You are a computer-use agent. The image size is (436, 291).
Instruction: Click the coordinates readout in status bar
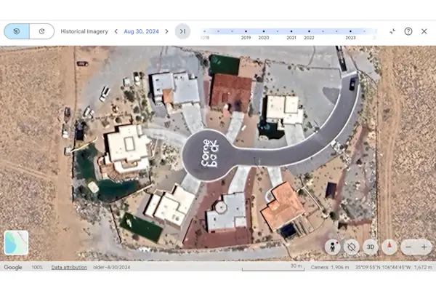[x=383, y=267]
